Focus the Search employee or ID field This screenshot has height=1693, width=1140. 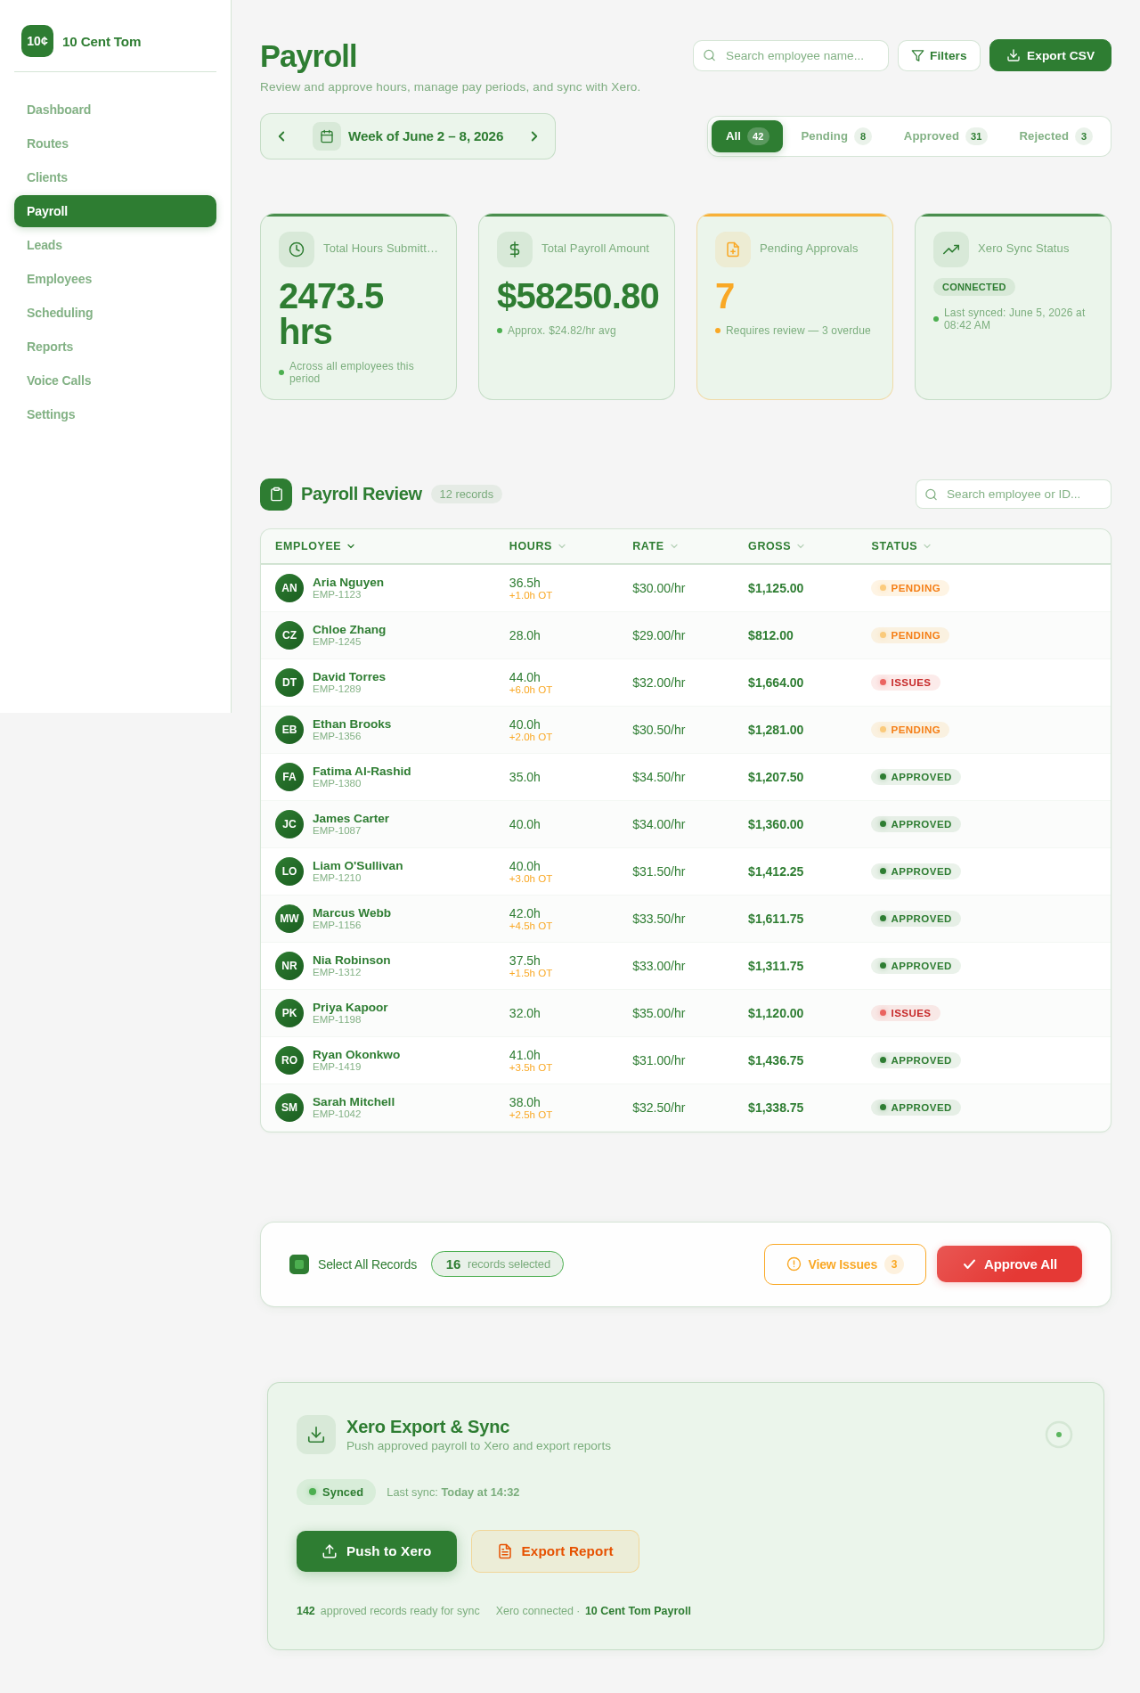pyautogui.click(x=1014, y=495)
